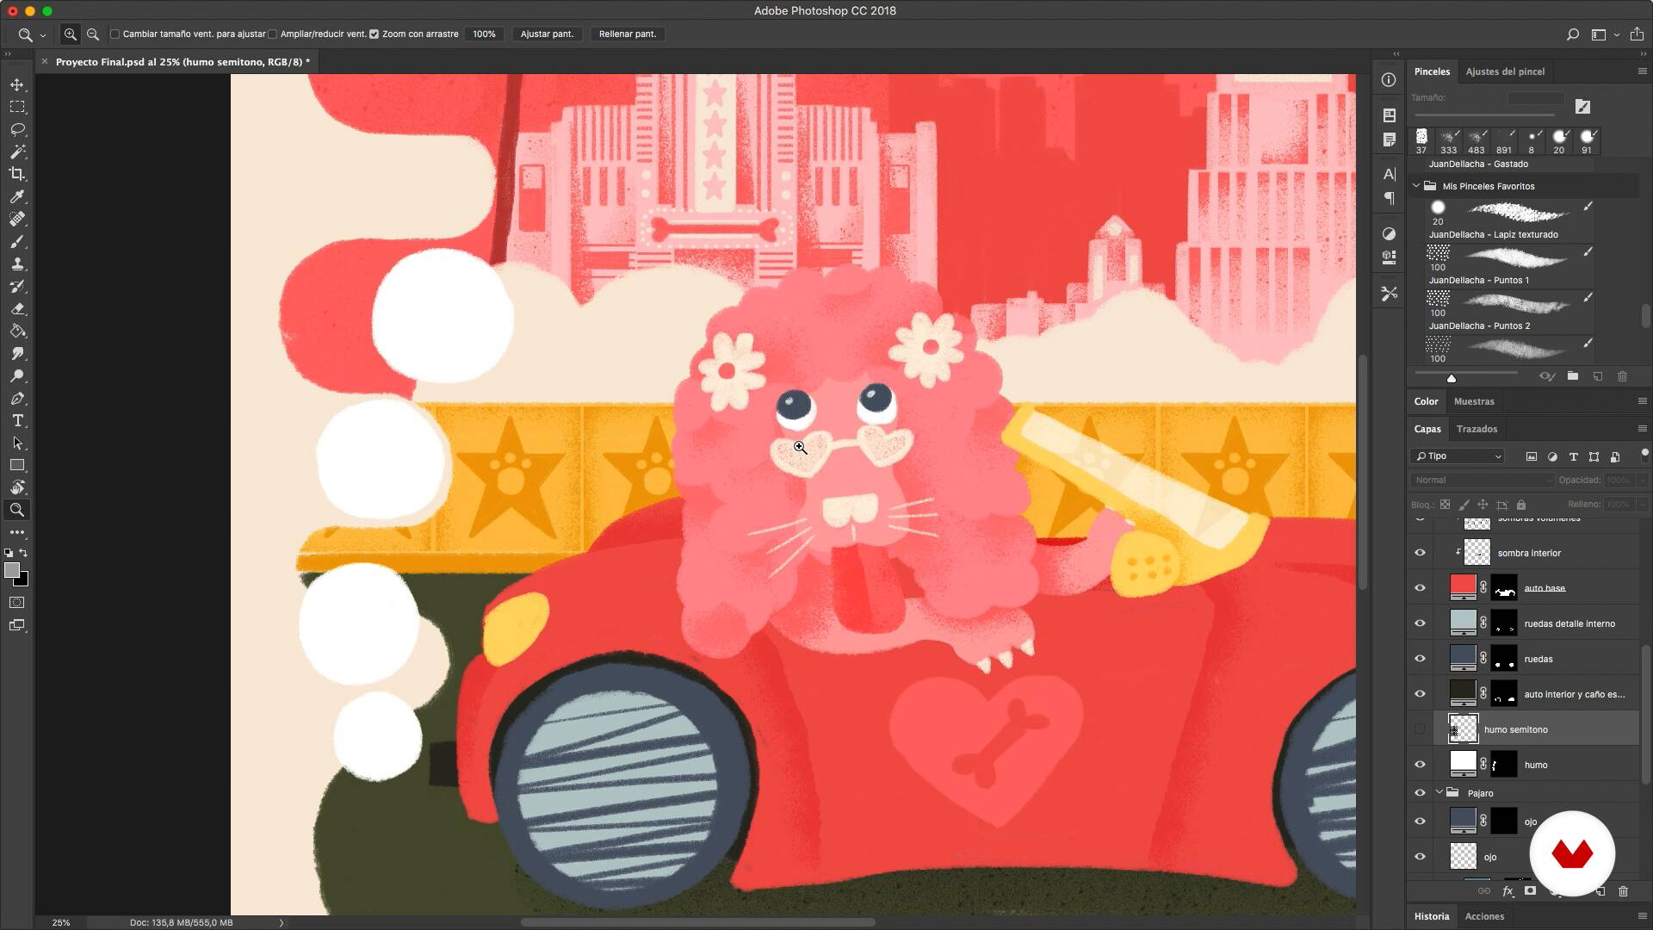Image resolution: width=1653 pixels, height=930 pixels.
Task: Select the Clone Stamp tool
Action: coord(17,264)
